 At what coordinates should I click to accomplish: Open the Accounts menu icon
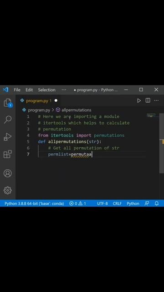(x=8, y=173)
